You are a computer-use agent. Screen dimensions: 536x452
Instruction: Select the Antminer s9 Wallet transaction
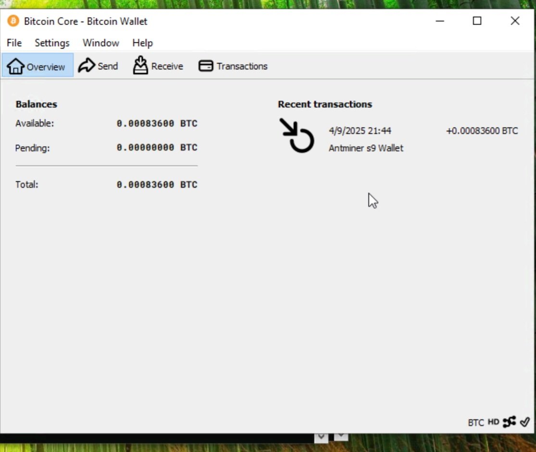click(367, 148)
